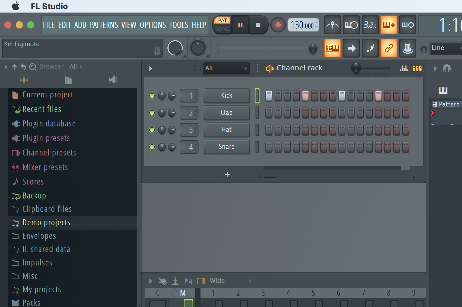The height and width of the screenshot is (307, 462).
Task: Toggle the recording countdown icon
Action: (370, 25)
